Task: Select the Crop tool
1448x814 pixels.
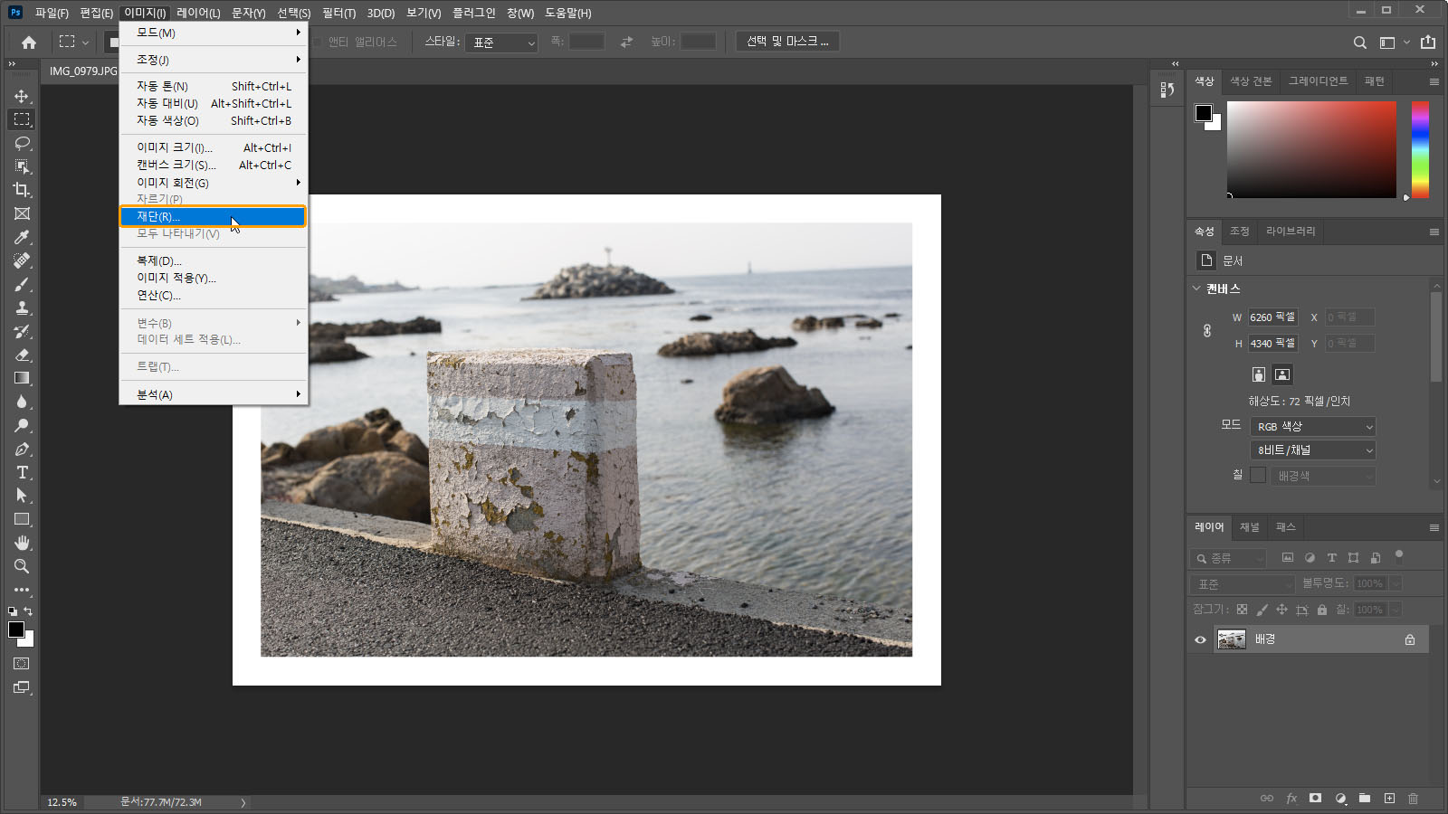Action: pos(22,190)
